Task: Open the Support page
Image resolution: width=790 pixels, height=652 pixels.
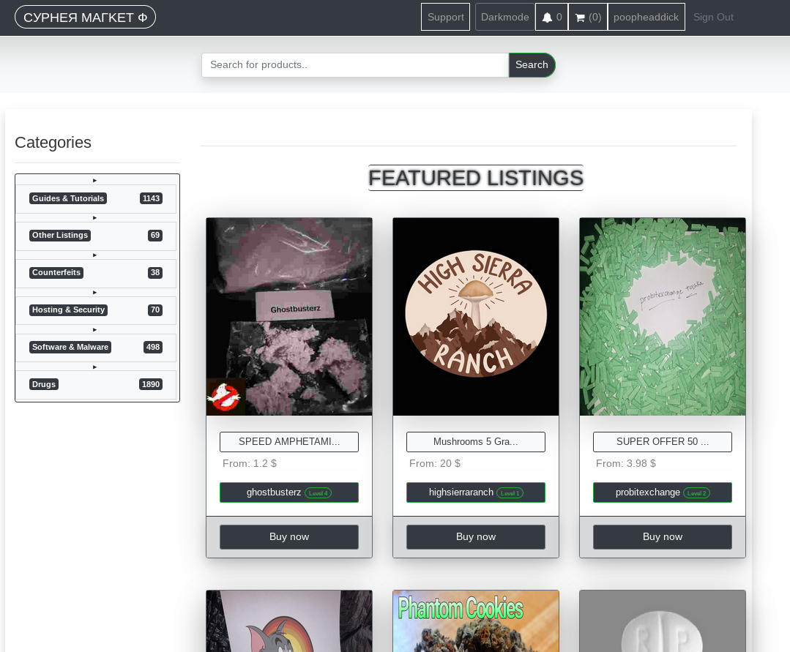Action: tap(445, 17)
